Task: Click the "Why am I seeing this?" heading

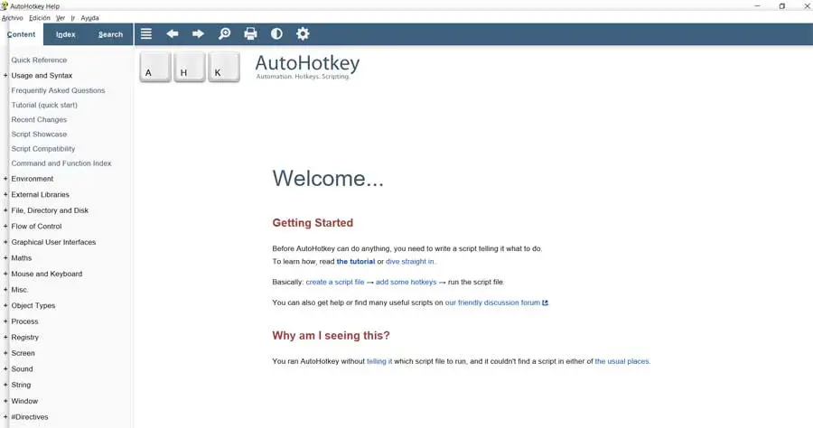Action: [x=331, y=335]
